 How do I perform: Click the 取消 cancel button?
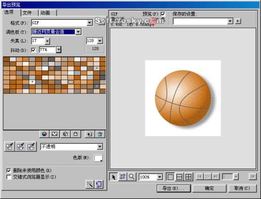pyautogui.click(x=242, y=188)
